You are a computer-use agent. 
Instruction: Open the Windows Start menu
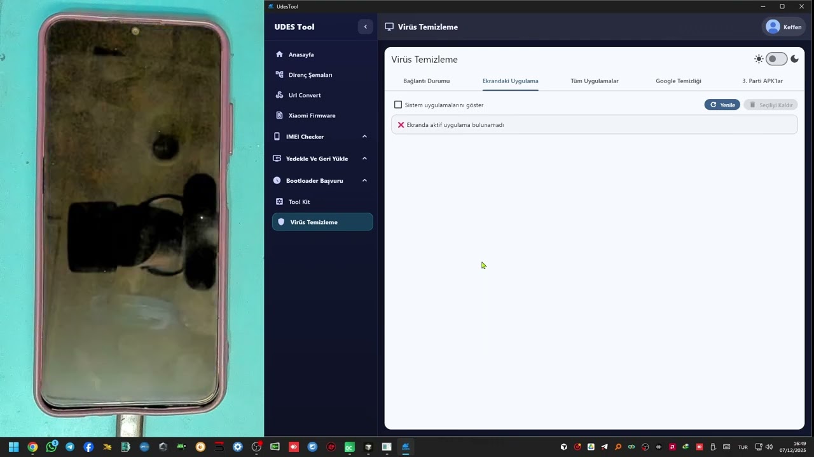click(x=13, y=447)
